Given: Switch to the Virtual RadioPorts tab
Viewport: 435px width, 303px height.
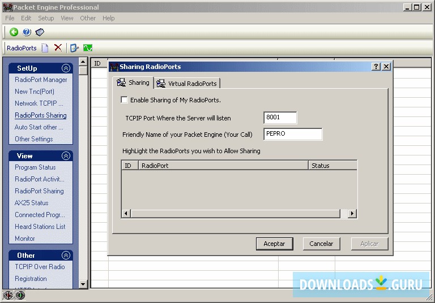Looking at the screenshot, I should [187, 83].
